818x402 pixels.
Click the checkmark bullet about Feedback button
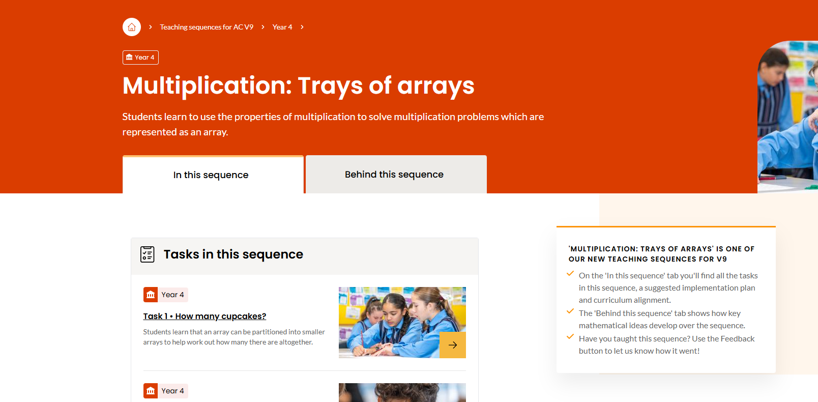(570, 337)
